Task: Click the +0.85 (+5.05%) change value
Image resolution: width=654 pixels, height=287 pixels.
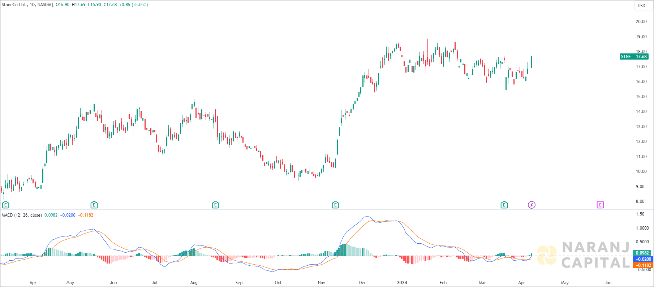Action: tap(134, 5)
